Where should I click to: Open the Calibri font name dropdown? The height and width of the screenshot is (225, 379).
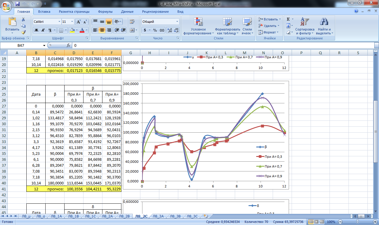[x=59, y=22]
